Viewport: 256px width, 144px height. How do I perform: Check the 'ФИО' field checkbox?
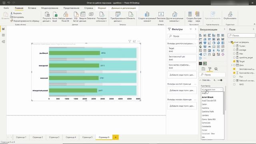click(x=234, y=84)
